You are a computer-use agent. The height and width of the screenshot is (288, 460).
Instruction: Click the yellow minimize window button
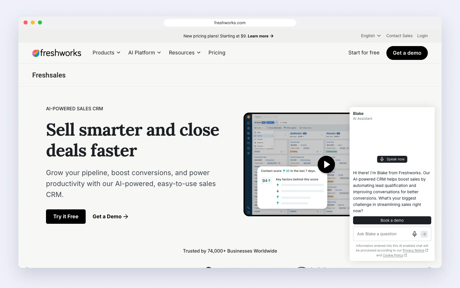click(33, 22)
